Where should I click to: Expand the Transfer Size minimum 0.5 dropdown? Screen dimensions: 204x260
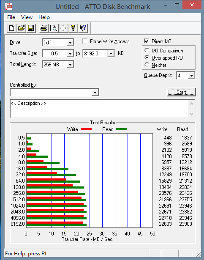click(70, 54)
